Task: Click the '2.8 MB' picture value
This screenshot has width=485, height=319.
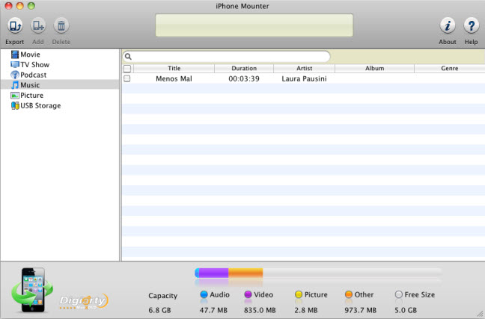Action: (306, 310)
